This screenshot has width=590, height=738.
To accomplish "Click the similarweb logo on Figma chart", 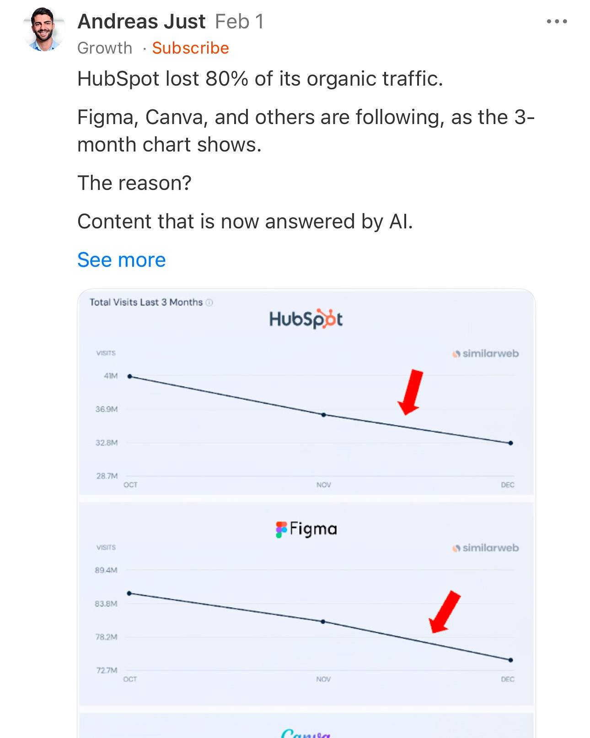I will pos(486,548).
